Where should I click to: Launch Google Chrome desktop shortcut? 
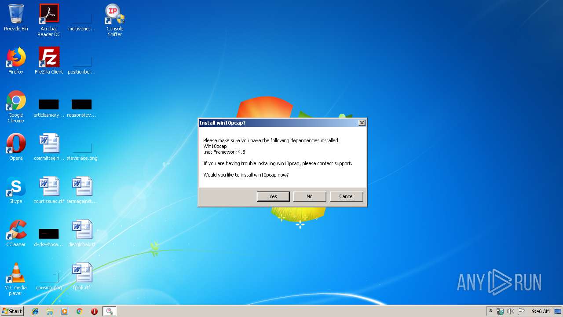(16, 107)
